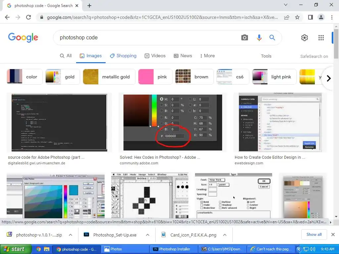339x254 pixels.
Task: Filter by the pink chip
Action: click(x=155, y=77)
